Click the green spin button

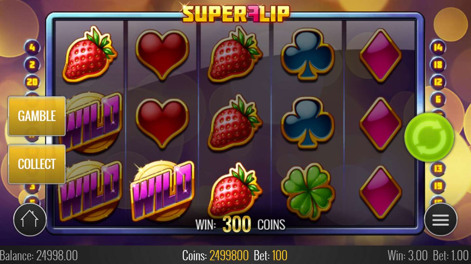click(429, 137)
